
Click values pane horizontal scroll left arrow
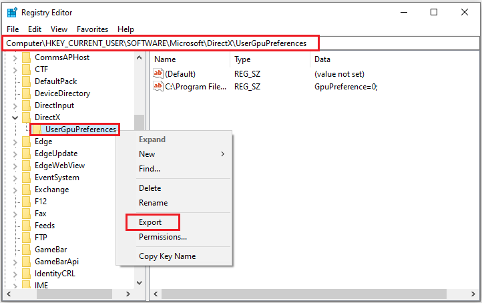click(156, 294)
